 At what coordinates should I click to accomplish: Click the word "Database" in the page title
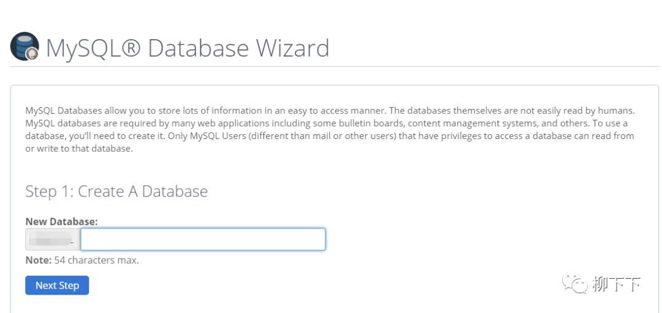click(198, 48)
